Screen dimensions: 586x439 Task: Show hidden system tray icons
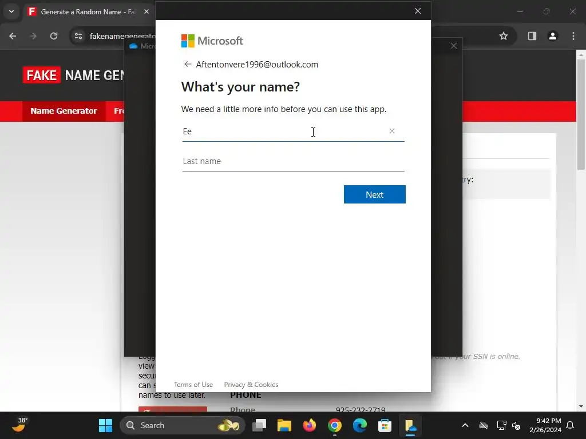tap(465, 425)
